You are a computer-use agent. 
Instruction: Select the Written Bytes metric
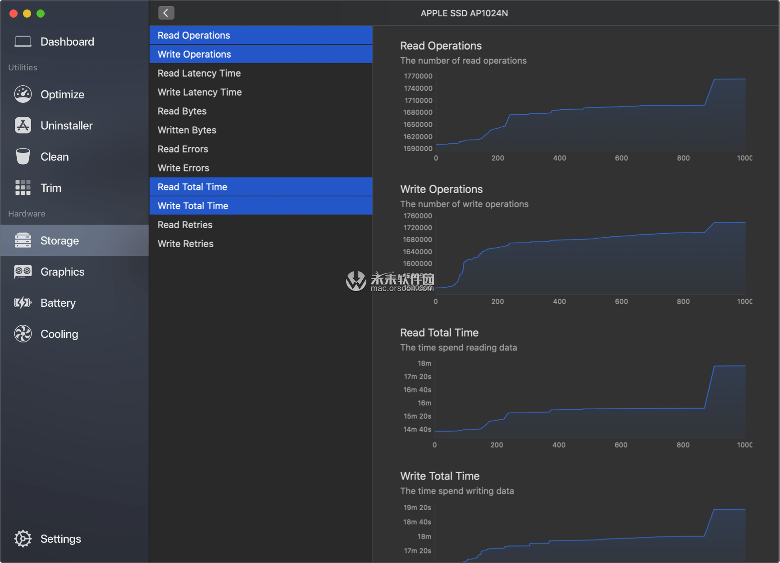pyautogui.click(x=261, y=130)
